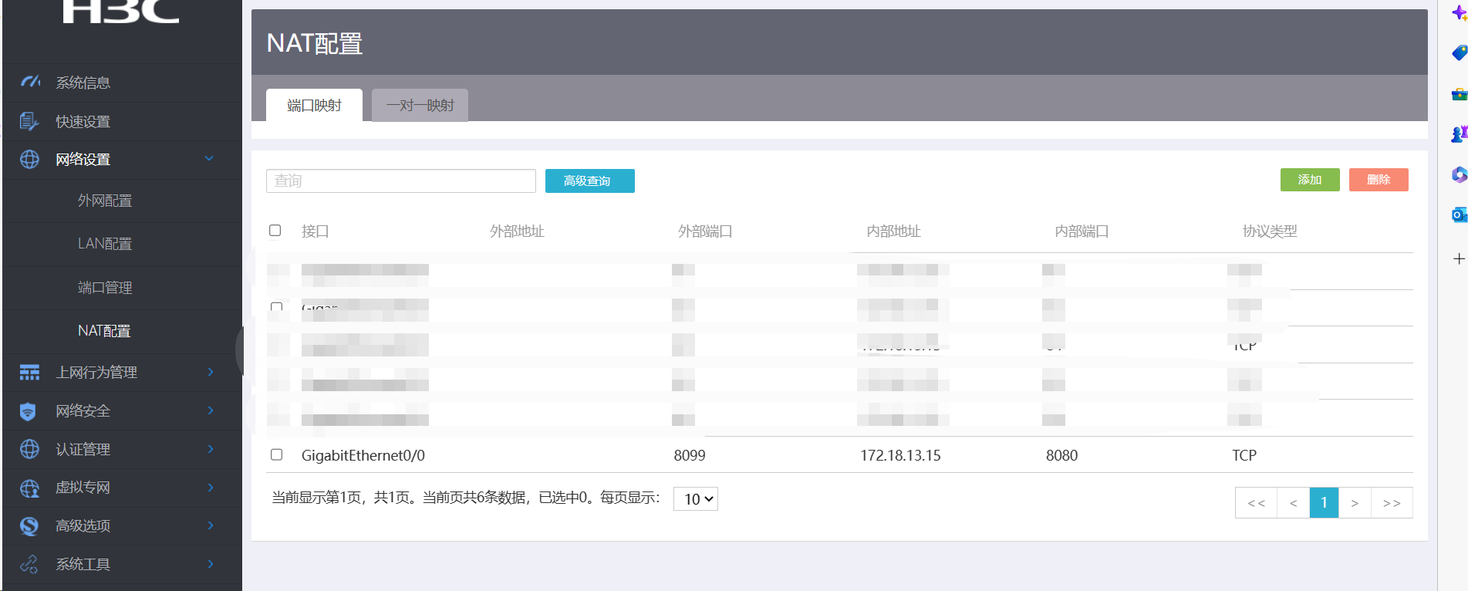The width and height of the screenshot is (1468, 591).
Task: Click the 接口 column header
Action: (x=316, y=231)
